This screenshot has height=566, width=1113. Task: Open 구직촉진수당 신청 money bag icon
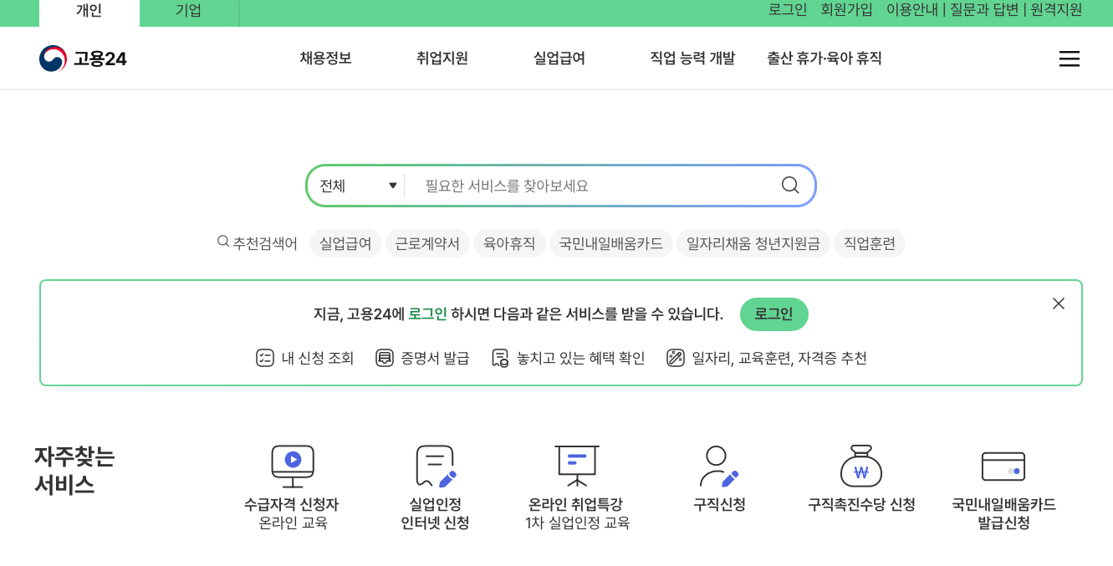[860, 466]
